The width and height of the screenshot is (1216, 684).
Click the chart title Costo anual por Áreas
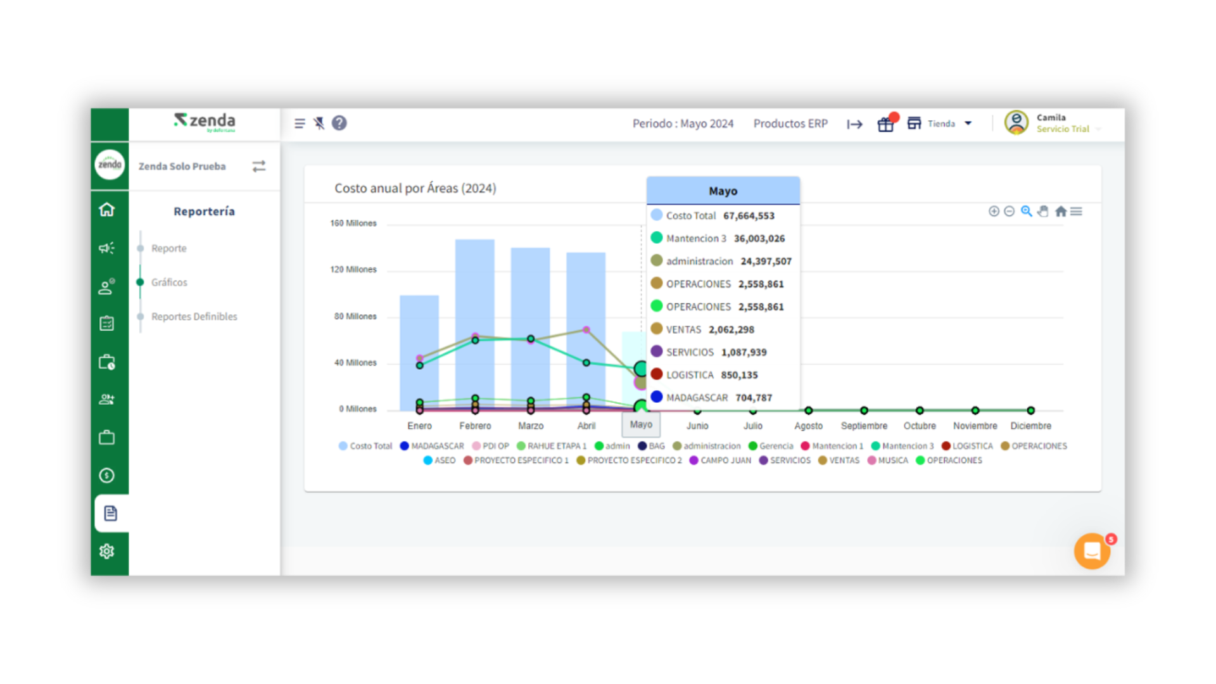(415, 188)
